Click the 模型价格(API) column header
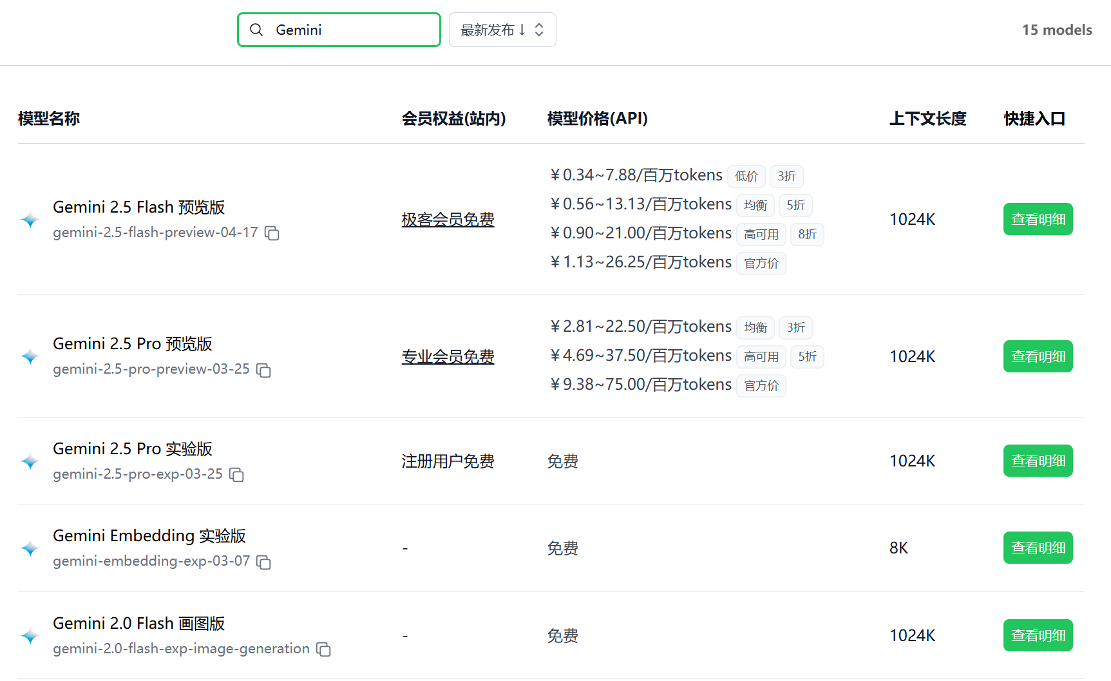 point(598,119)
